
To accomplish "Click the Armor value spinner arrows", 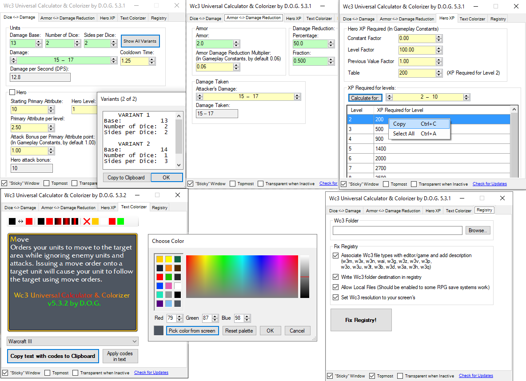I will click(x=236, y=44).
